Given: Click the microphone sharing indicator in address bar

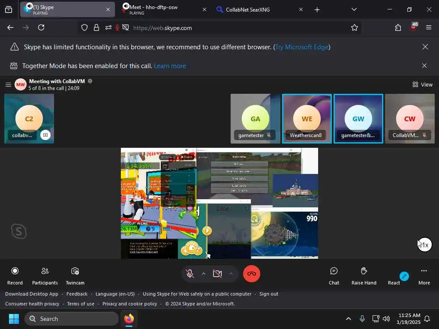Looking at the screenshot, I should click(x=117, y=27).
